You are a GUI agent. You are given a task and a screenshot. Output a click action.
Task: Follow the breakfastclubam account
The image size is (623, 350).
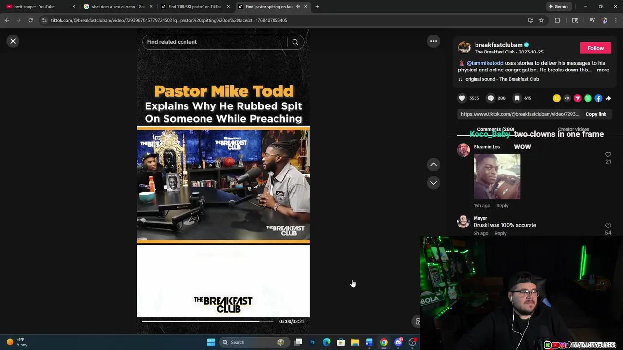click(595, 48)
